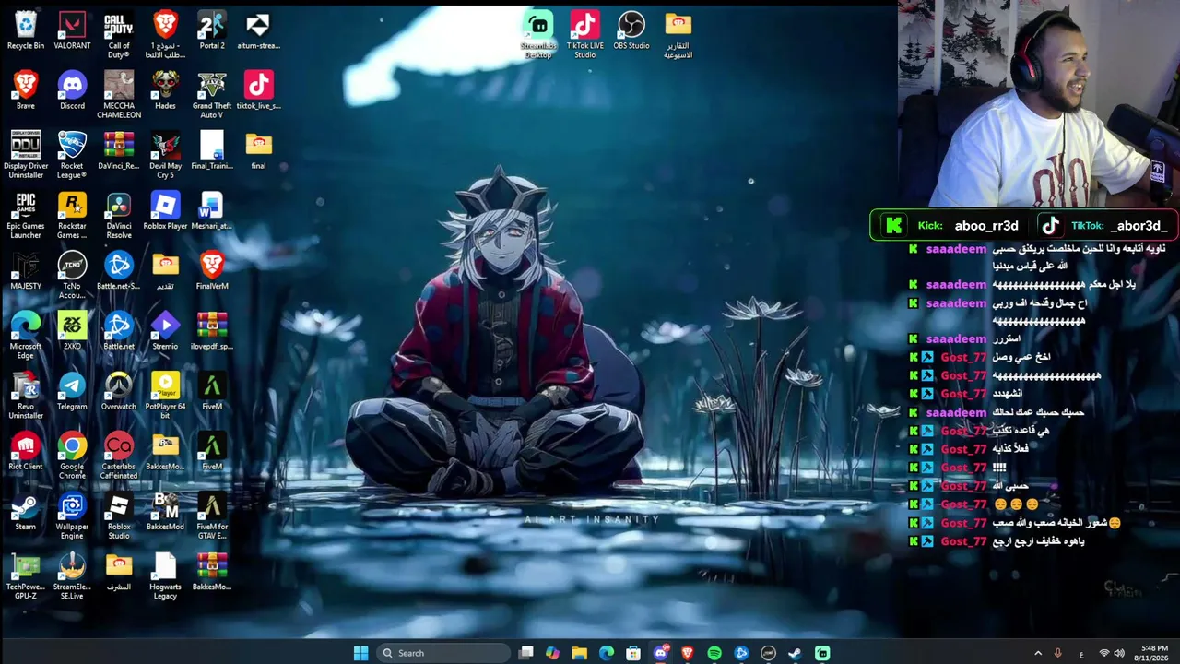Select the Grand Theft Auto V icon
Screen dimensions: 1180x664
(x=212, y=95)
